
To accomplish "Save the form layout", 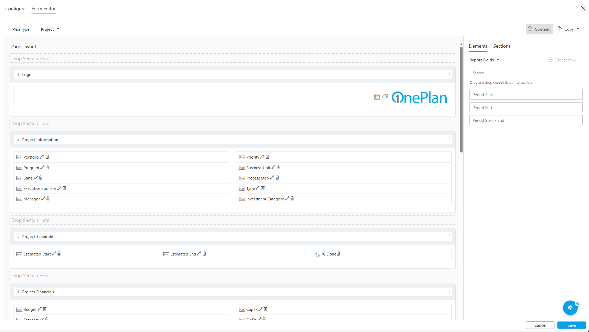I will pyautogui.click(x=572, y=325).
